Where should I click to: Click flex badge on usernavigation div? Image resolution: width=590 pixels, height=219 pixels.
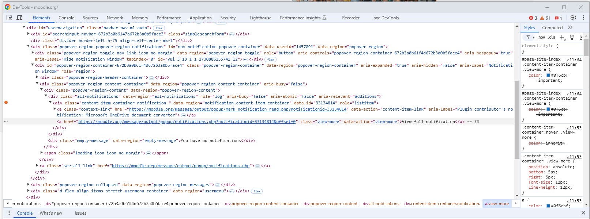pos(159,28)
